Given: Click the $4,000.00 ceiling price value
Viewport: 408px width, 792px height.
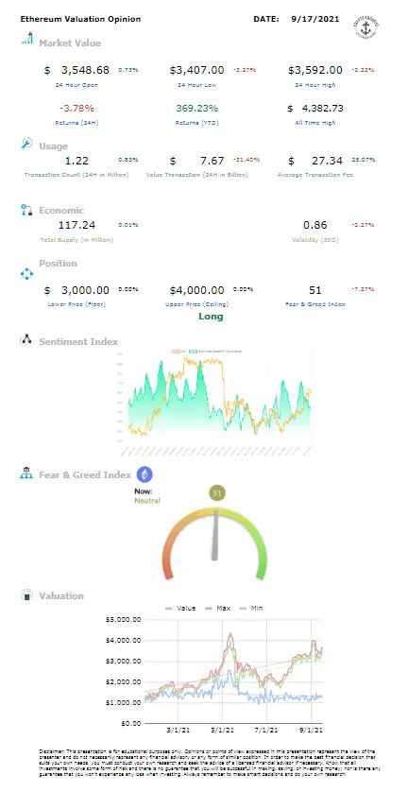Looking at the screenshot, I should click(197, 290).
